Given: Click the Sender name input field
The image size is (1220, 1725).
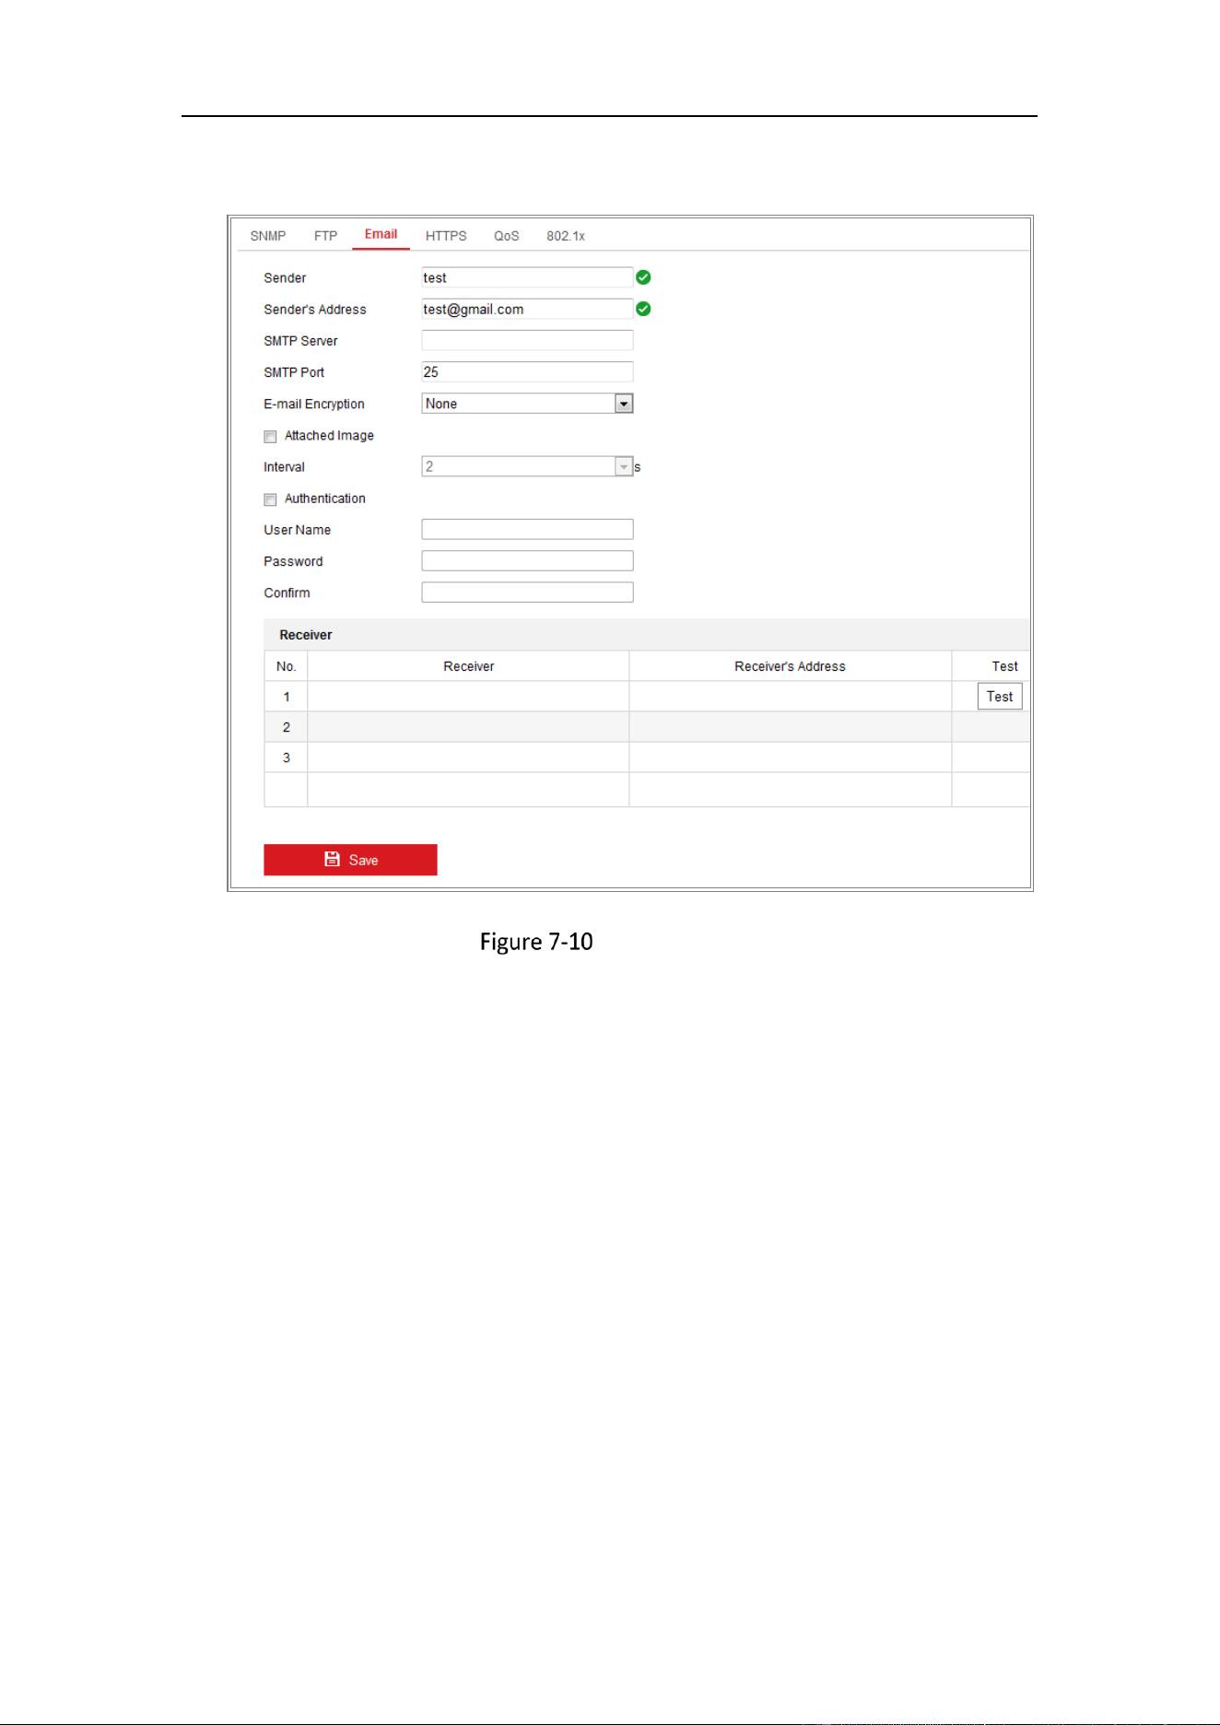Looking at the screenshot, I should (527, 277).
